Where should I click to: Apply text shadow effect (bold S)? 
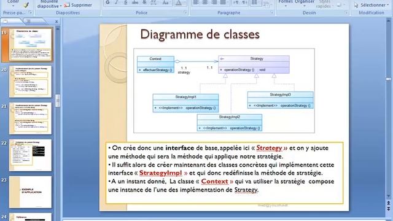click(x=144, y=2)
